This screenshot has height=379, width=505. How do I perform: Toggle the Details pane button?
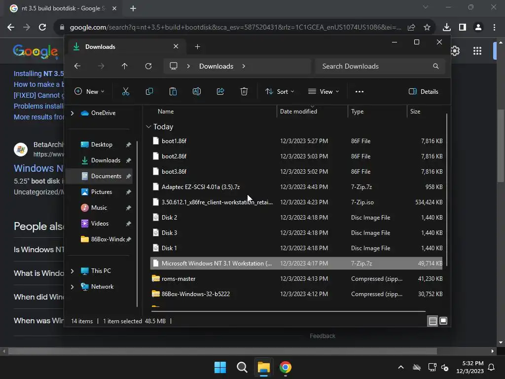pos(423,91)
